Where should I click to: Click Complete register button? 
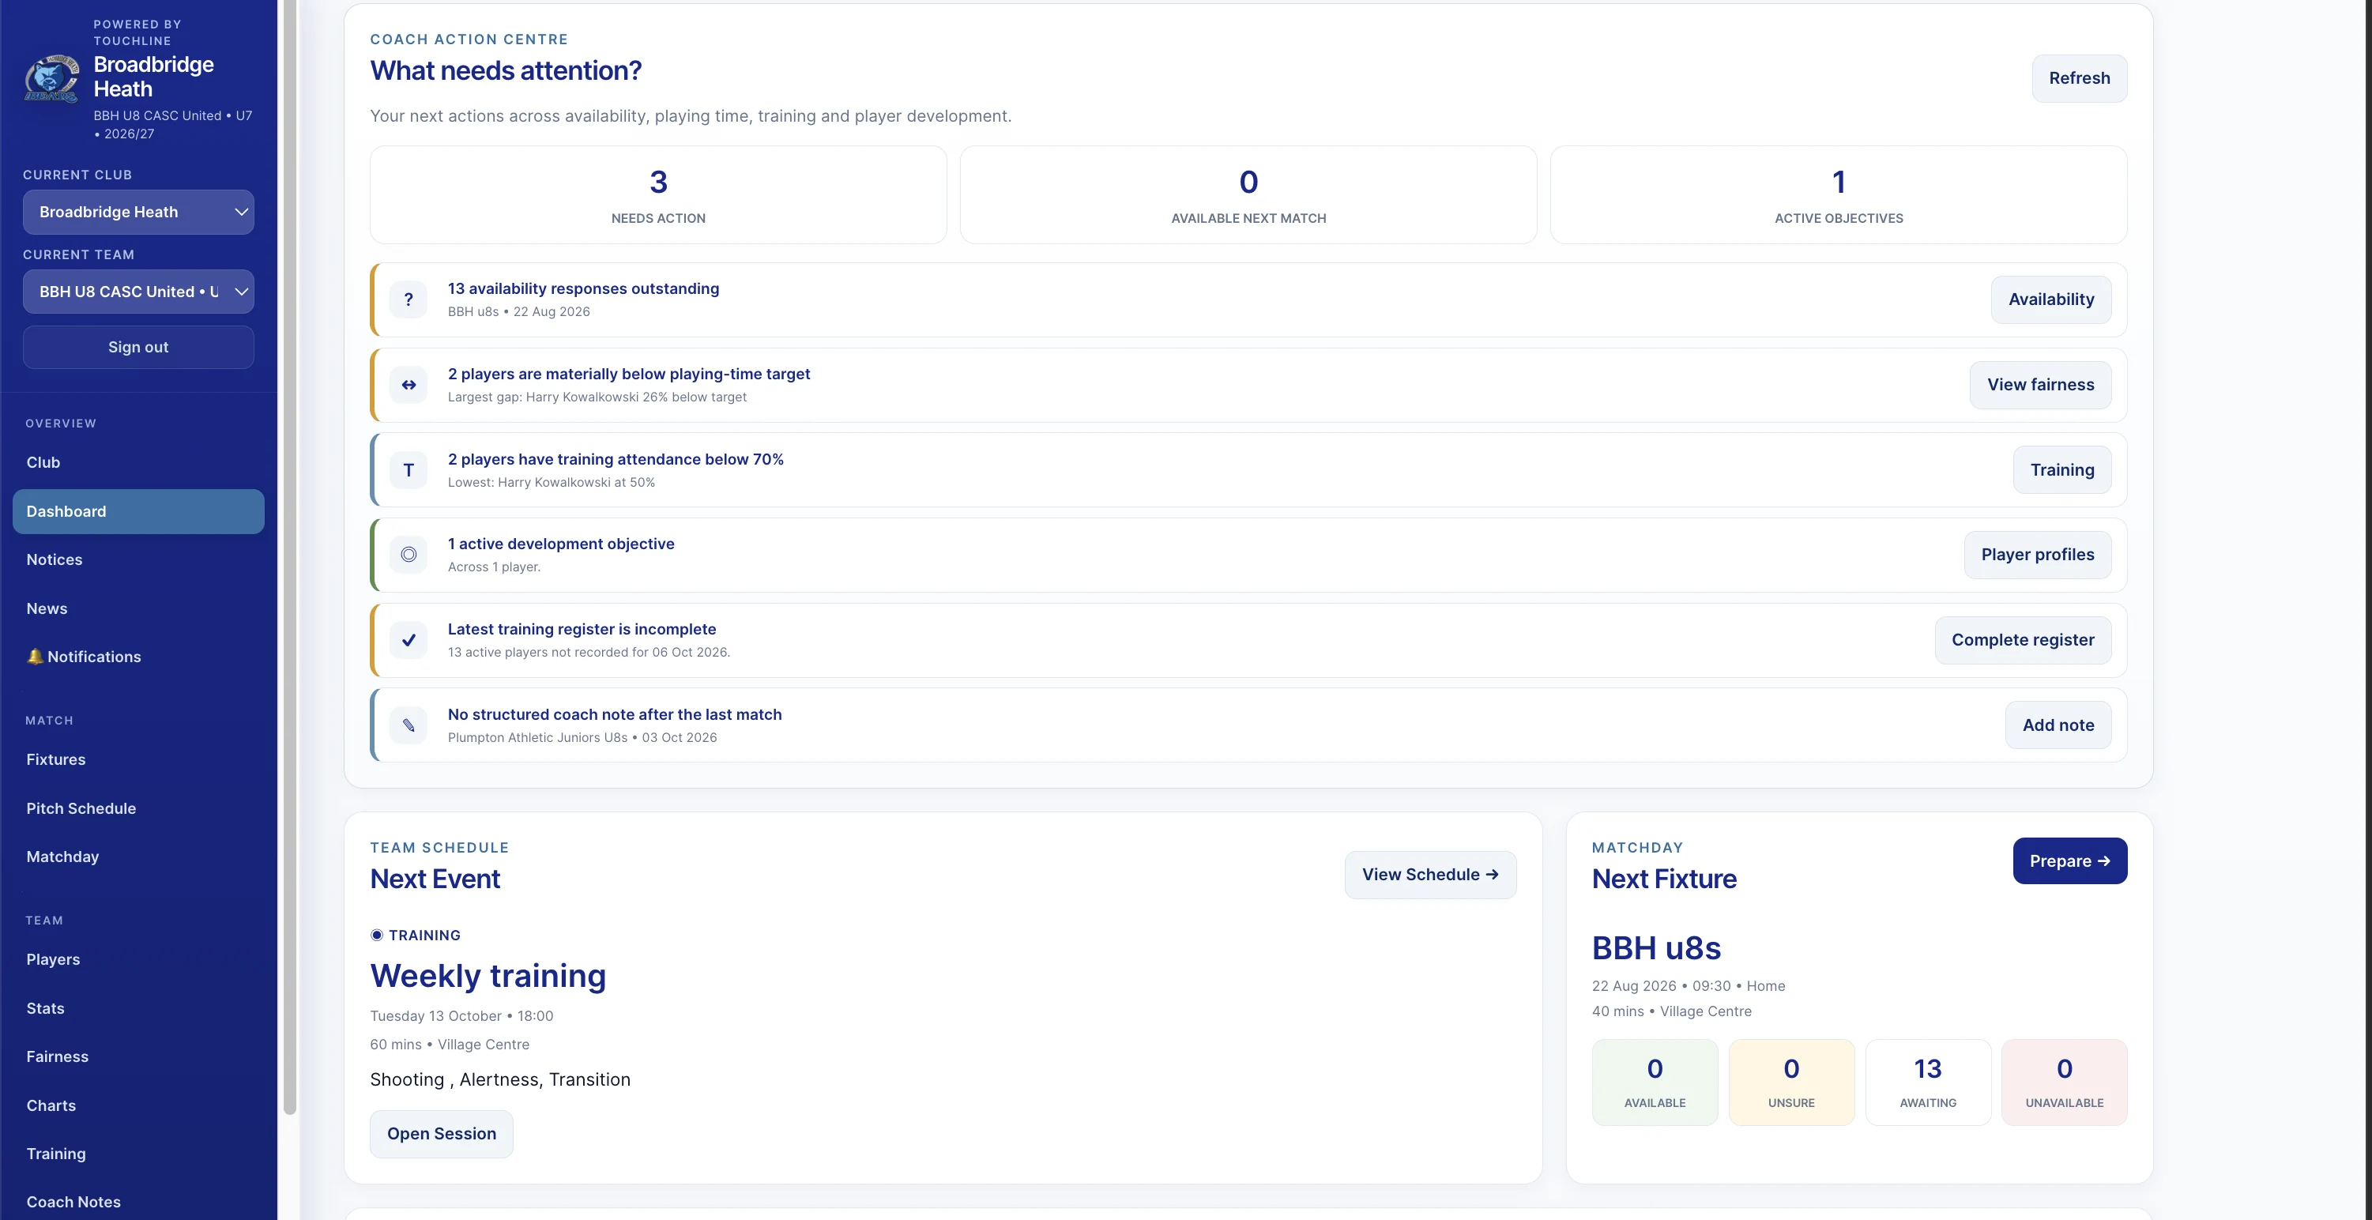tap(2023, 640)
